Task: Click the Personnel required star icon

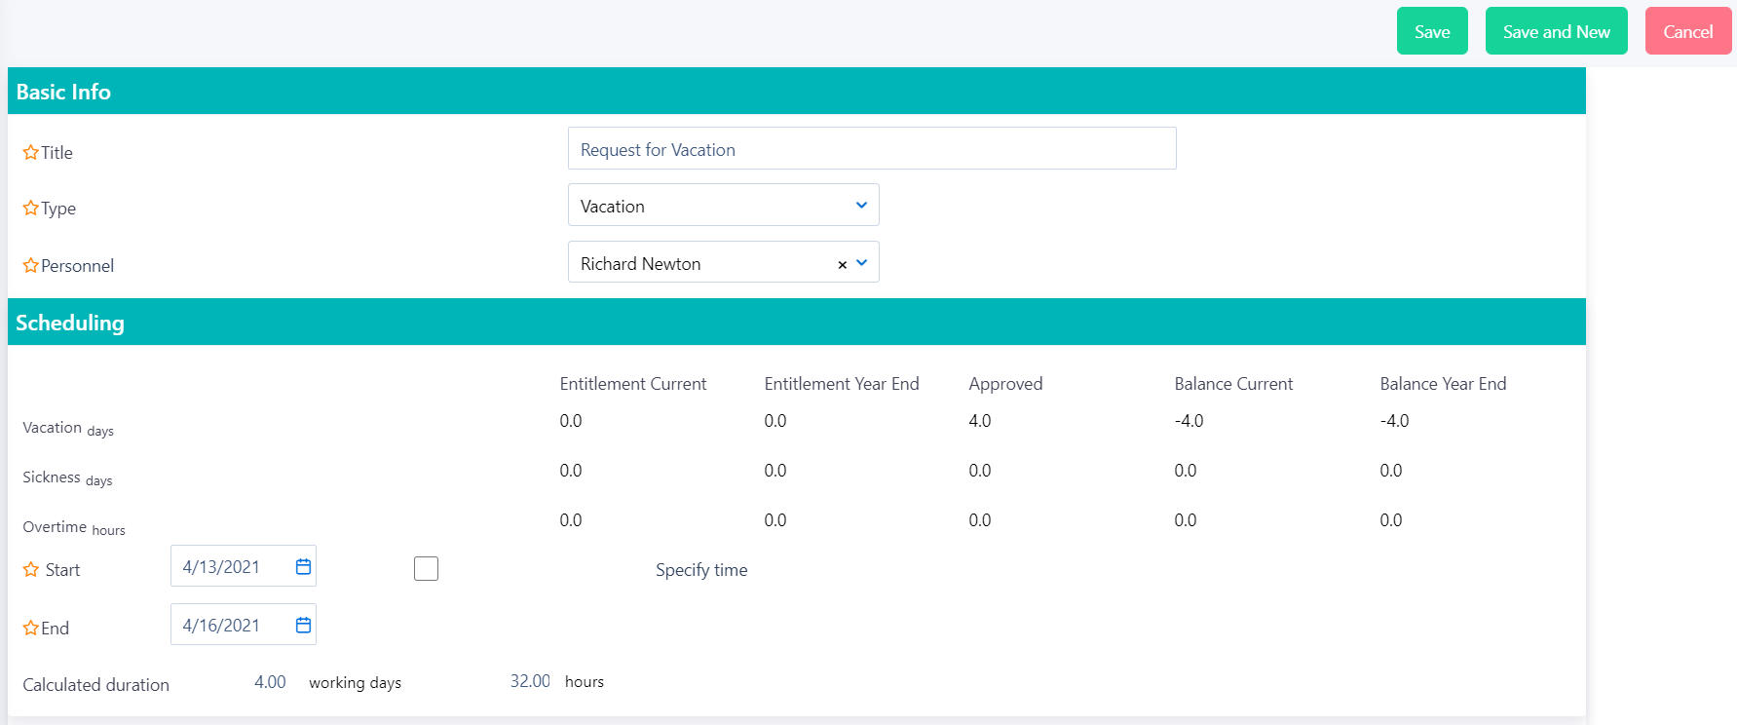Action: coord(31,265)
